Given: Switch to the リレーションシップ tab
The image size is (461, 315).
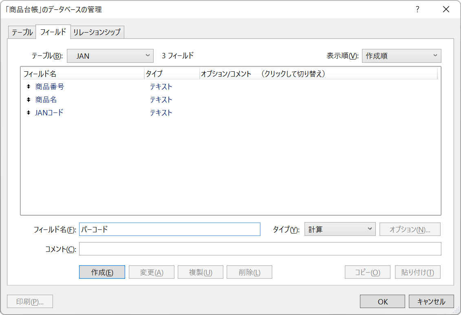Looking at the screenshot, I should [x=97, y=32].
